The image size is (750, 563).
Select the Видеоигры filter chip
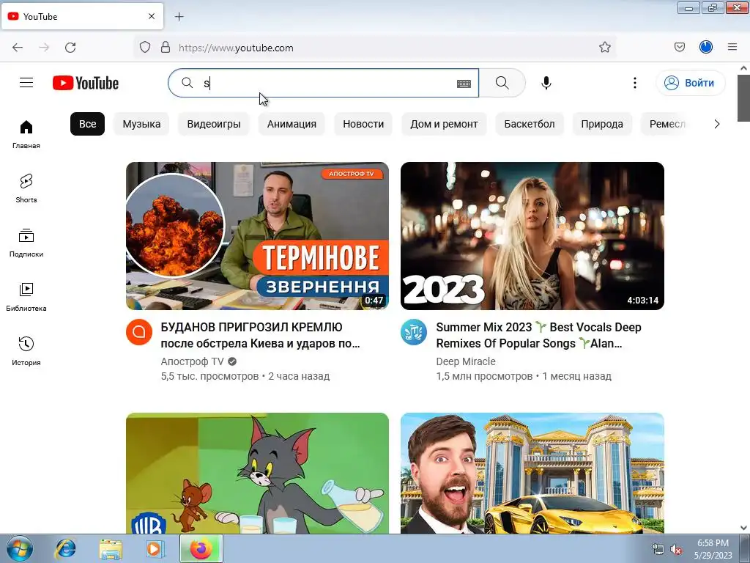coord(214,124)
